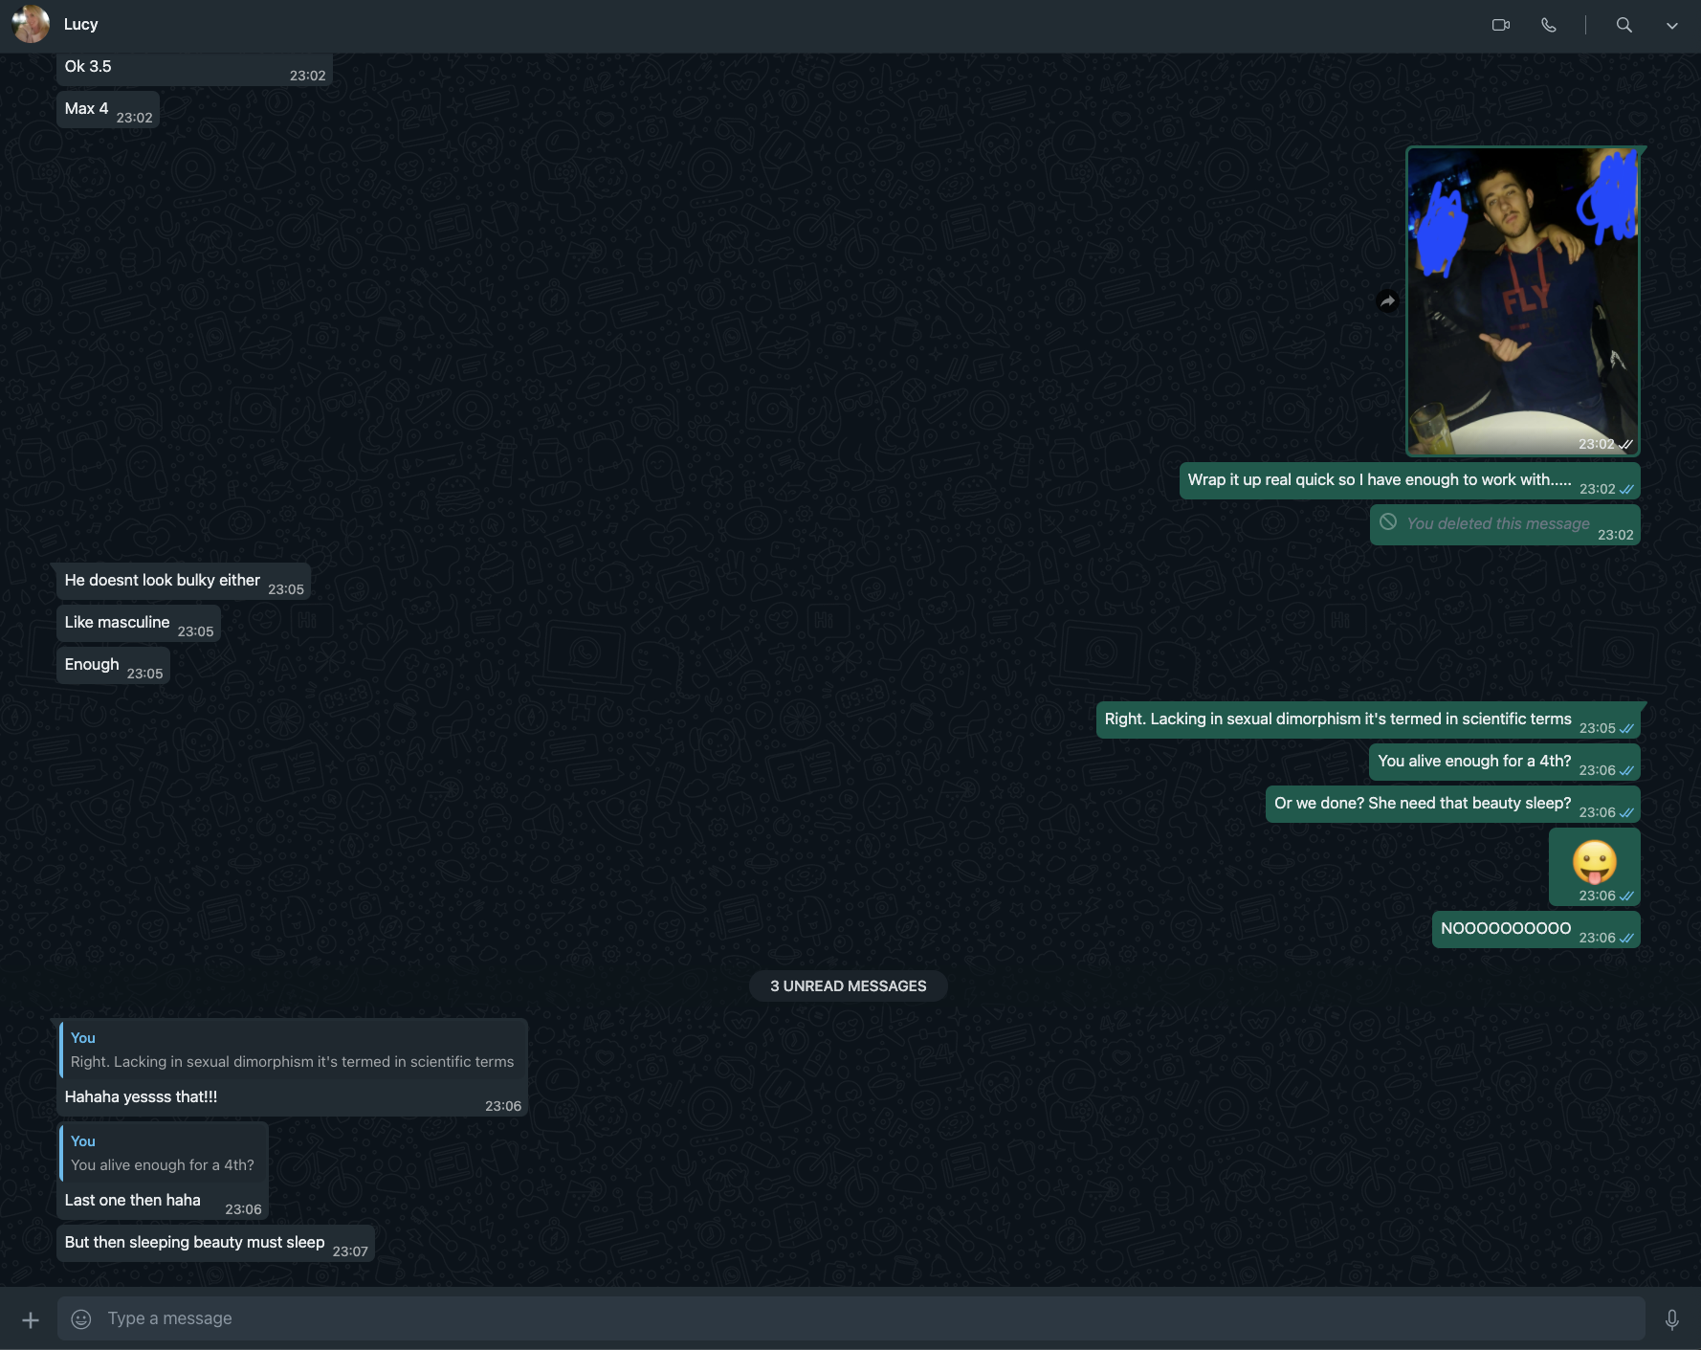Image resolution: width=1701 pixels, height=1350 pixels.
Task: Start a video call with Lucy
Action: [x=1501, y=25]
